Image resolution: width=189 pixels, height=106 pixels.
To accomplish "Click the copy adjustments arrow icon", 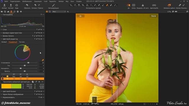I will click(180, 5).
